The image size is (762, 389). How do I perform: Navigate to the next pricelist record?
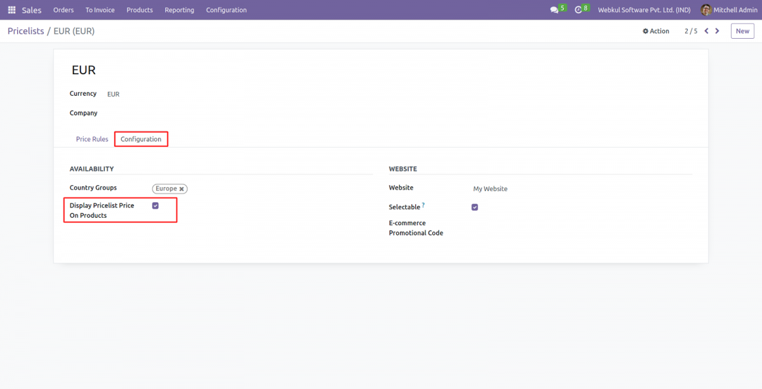click(718, 30)
